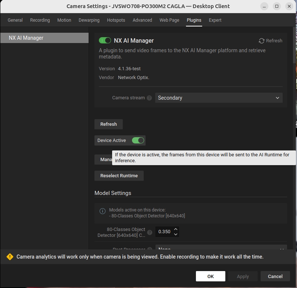Toggle the NX AI Manager plugin switch
297x288 pixels.
tap(105, 40)
